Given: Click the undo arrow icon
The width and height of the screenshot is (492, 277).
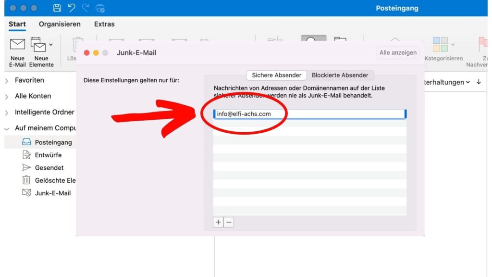Looking at the screenshot, I should point(72,8).
